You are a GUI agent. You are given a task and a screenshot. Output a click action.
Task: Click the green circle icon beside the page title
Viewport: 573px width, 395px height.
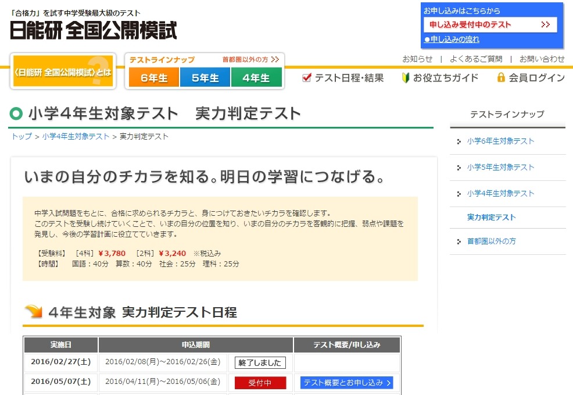click(16, 114)
